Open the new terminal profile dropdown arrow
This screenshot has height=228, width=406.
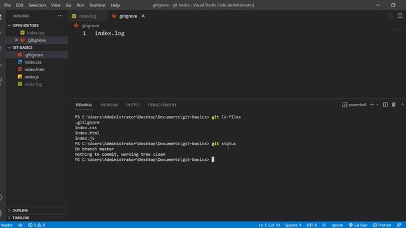coord(377,104)
